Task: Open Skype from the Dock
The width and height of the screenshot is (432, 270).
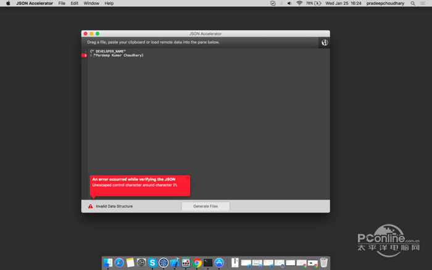Action: 152,263
